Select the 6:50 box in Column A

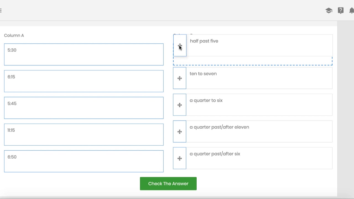[x=84, y=161]
